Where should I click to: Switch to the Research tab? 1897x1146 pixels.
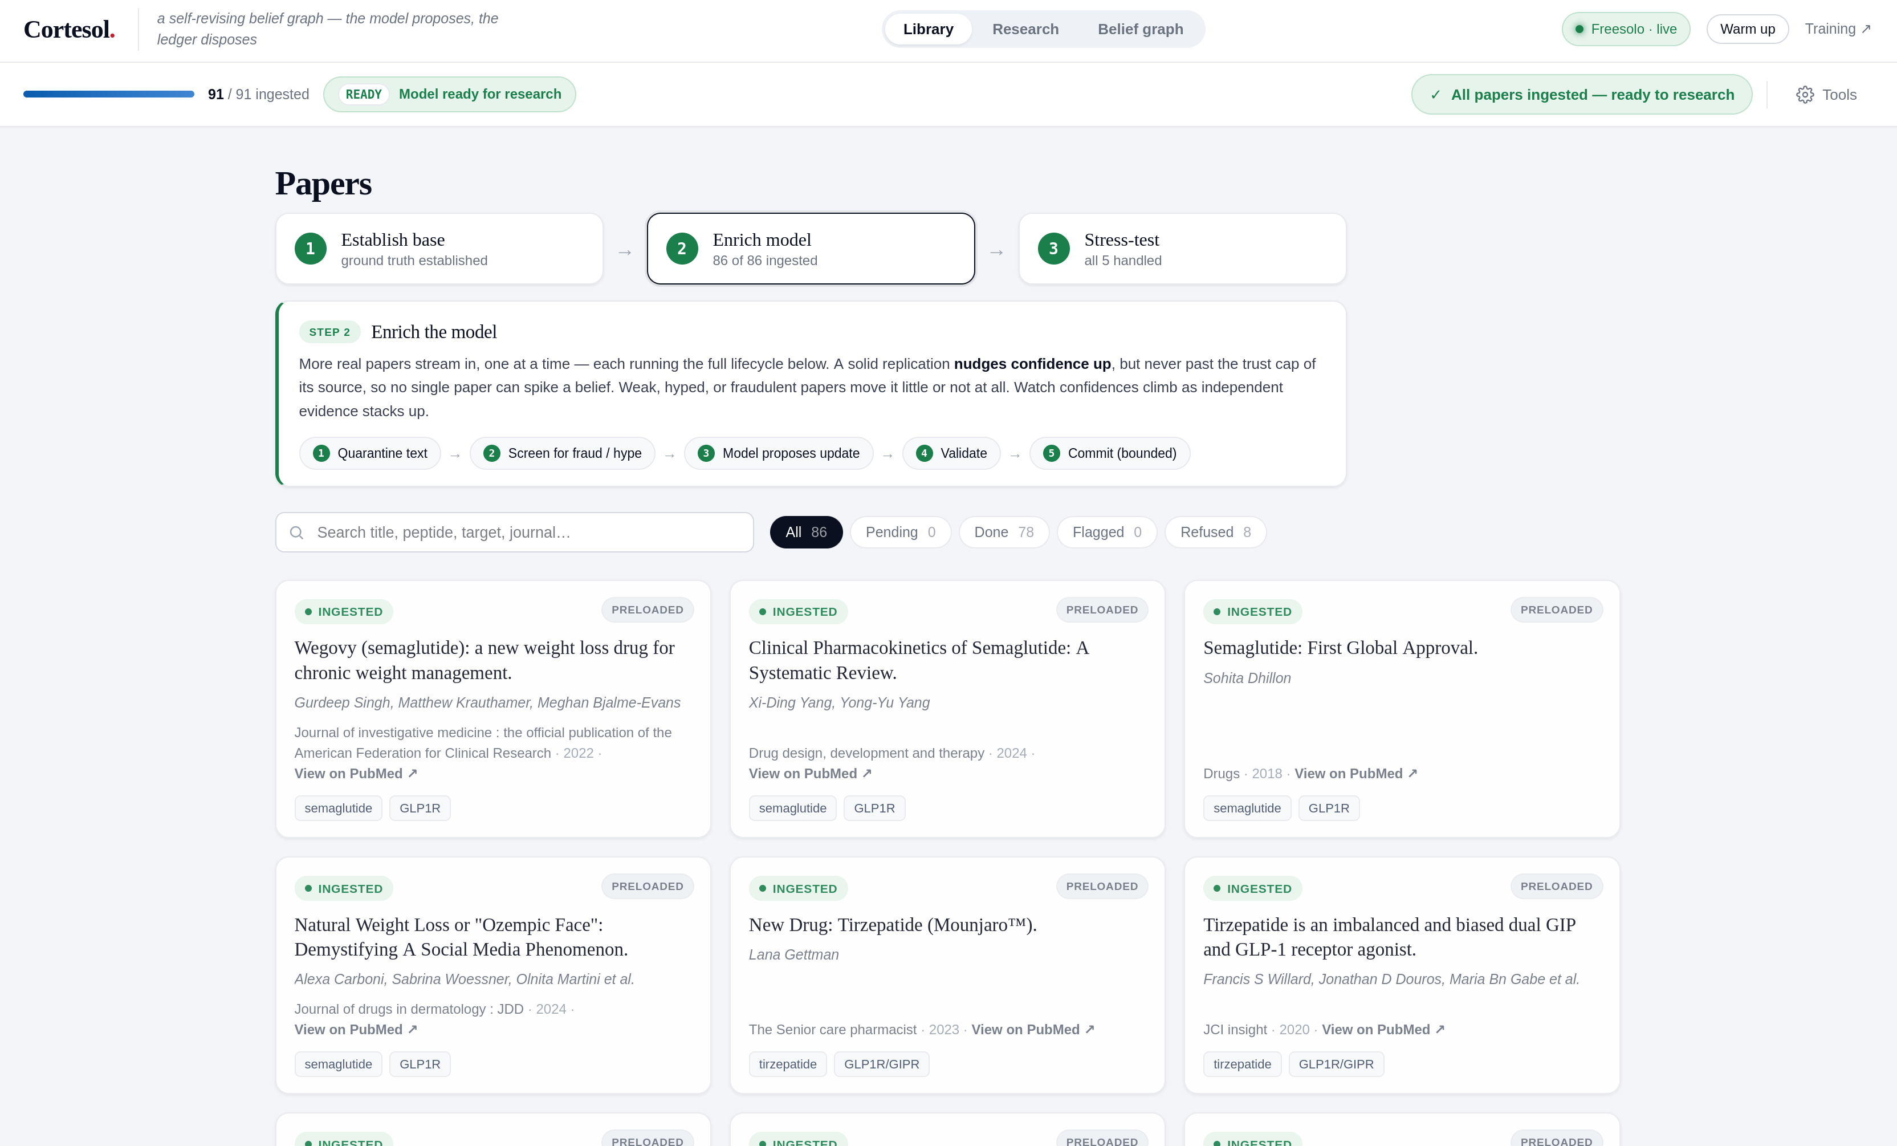click(x=1025, y=29)
